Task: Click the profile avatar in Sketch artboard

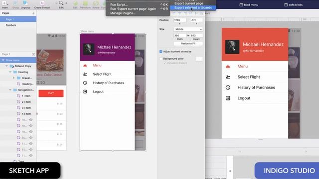Action: (89, 49)
